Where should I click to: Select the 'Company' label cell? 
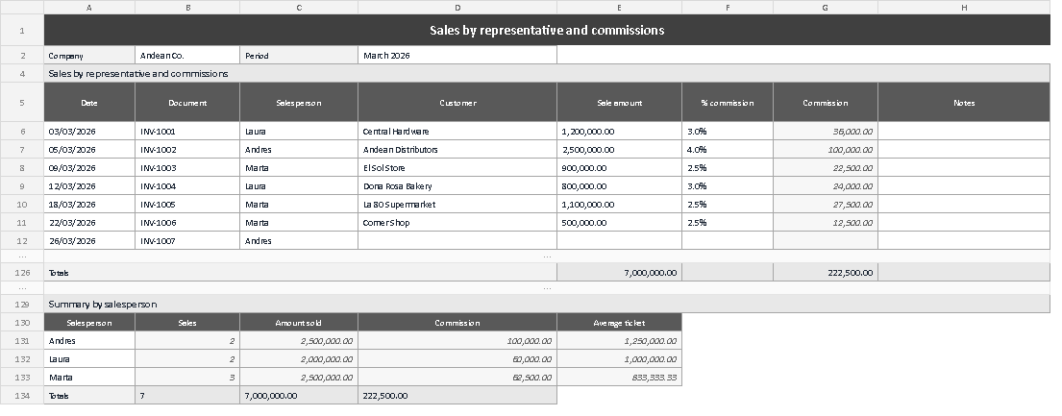[89, 56]
